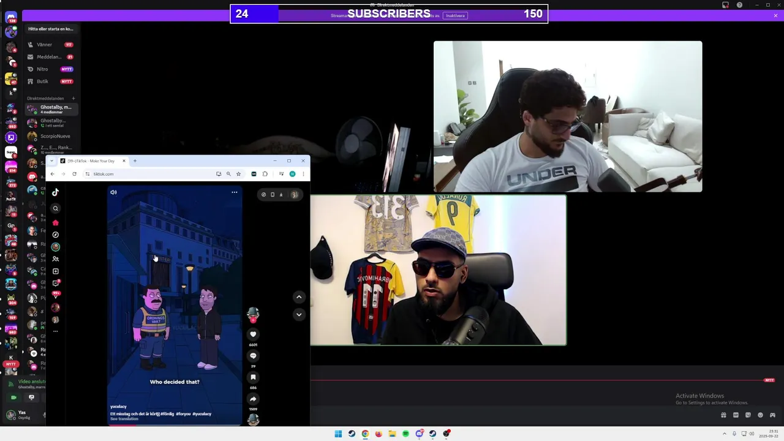The height and width of the screenshot is (441, 784).
Task: Open Windows Start menu
Action: point(338,434)
